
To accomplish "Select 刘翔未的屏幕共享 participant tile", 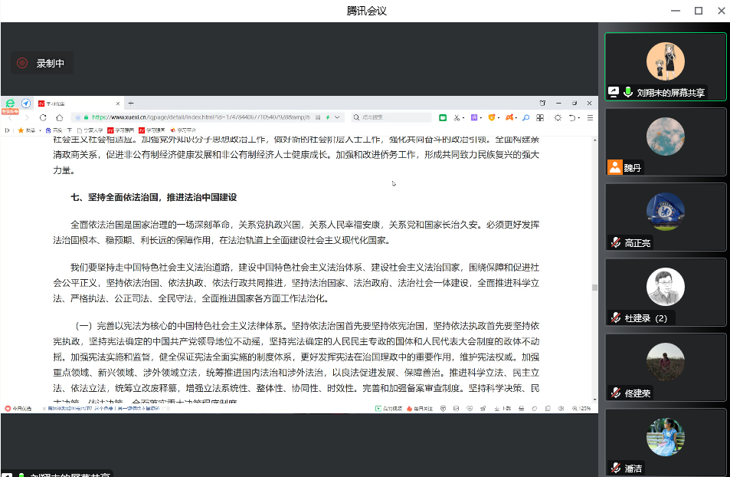I will tap(666, 67).
